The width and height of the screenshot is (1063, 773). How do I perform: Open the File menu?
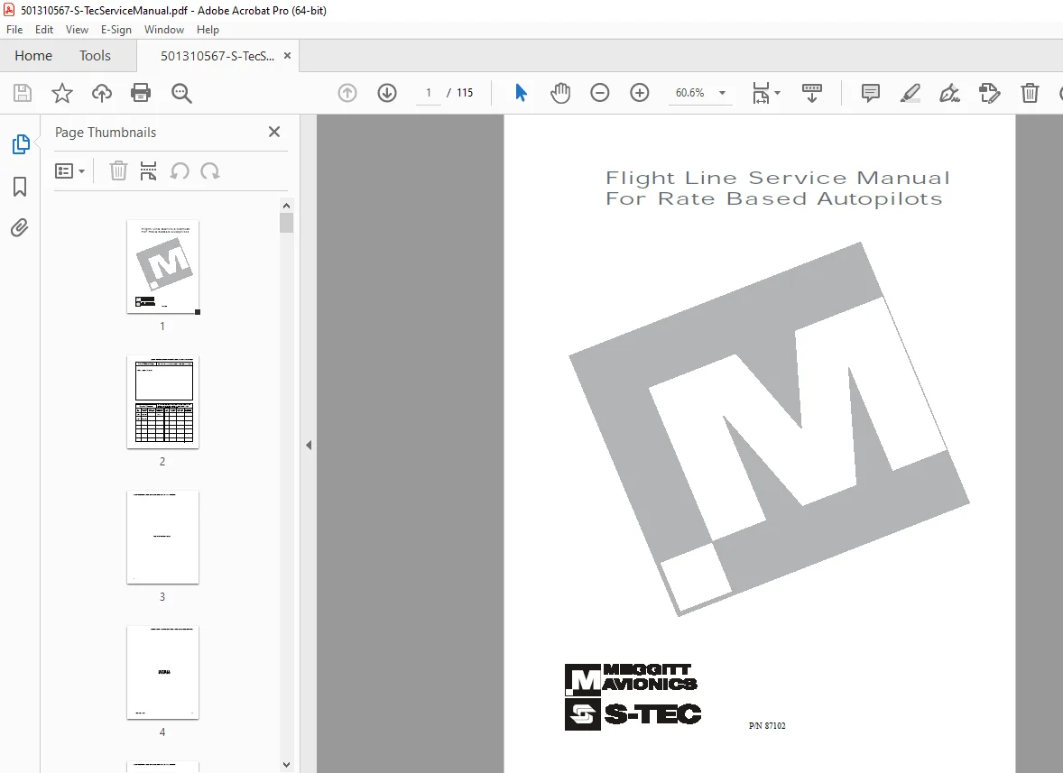coord(14,30)
